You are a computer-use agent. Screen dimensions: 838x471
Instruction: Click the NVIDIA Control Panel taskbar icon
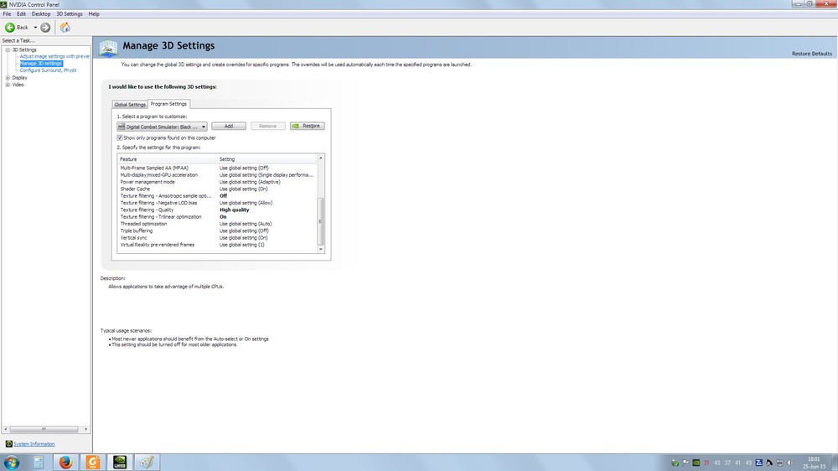[x=120, y=462]
